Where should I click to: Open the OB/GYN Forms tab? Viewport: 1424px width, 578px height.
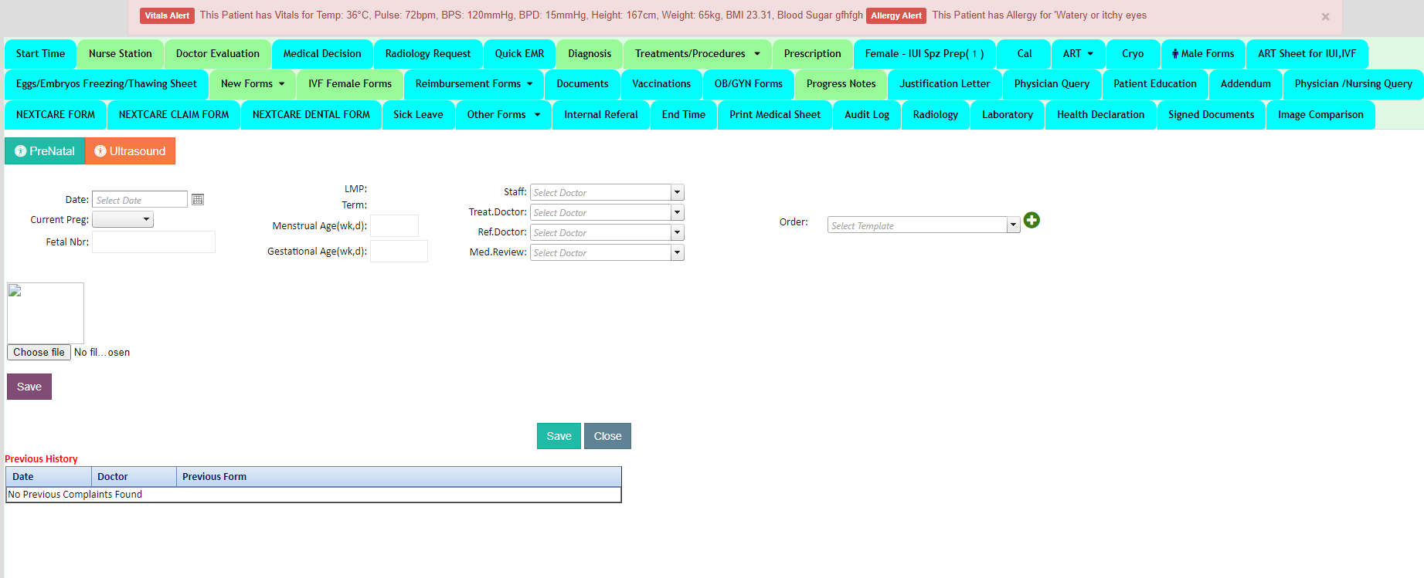[749, 84]
